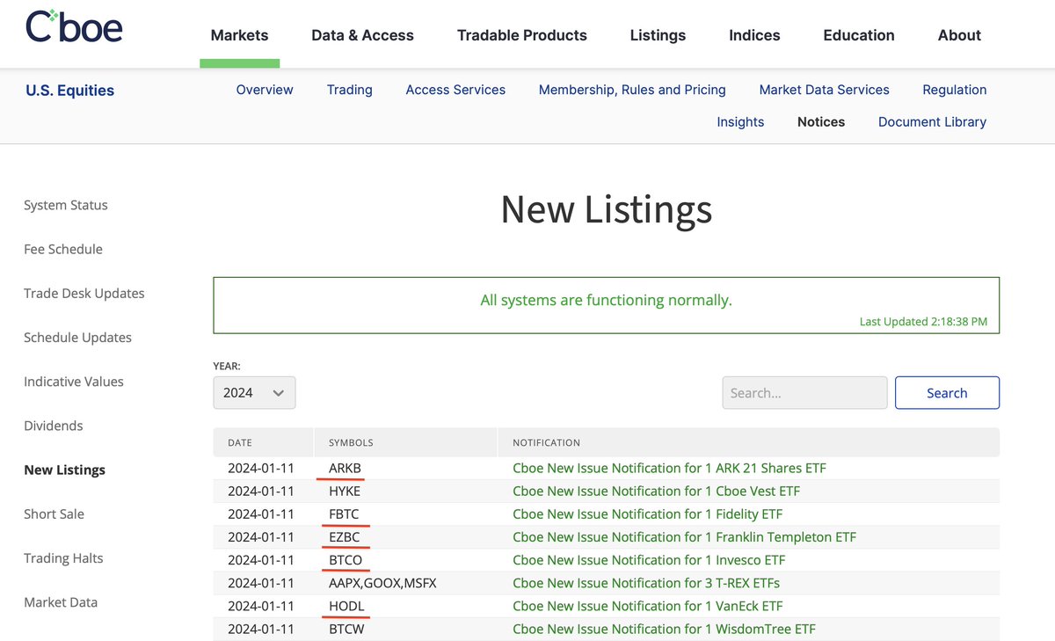Viewport: 1055px width, 641px height.
Task: Select System Status in the sidebar
Action: tap(66, 205)
